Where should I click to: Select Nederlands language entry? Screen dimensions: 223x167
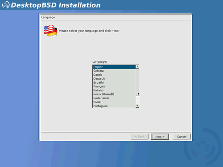coord(114,98)
